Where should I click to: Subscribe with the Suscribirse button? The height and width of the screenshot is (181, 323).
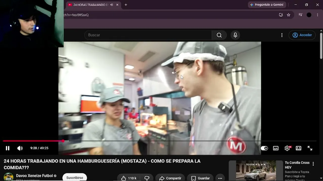(x=75, y=177)
